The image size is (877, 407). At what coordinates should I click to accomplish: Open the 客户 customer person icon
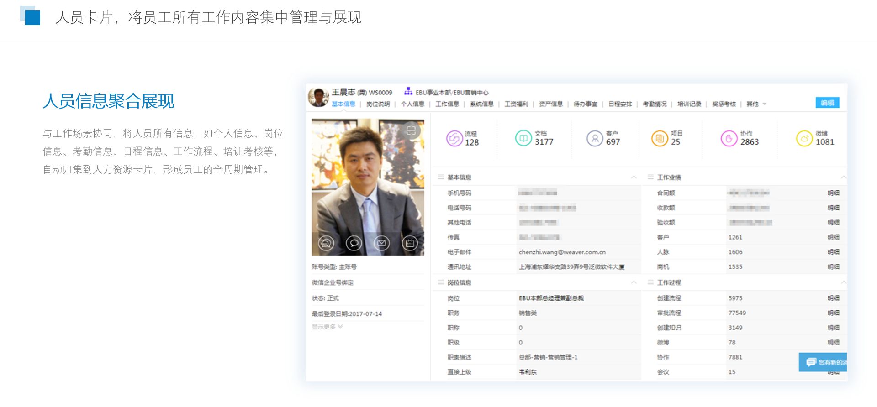pos(595,138)
